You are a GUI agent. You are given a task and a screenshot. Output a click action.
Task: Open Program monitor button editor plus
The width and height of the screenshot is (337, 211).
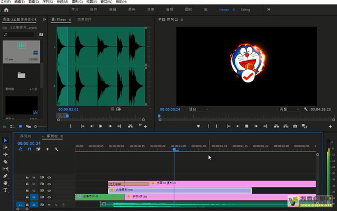[x=330, y=127]
